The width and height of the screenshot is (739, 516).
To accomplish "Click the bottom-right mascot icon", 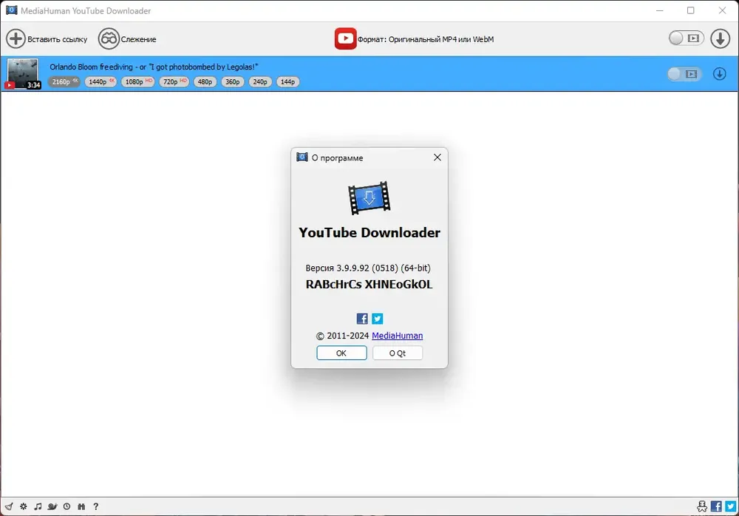I will pyautogui.click(x=702, y=506).
